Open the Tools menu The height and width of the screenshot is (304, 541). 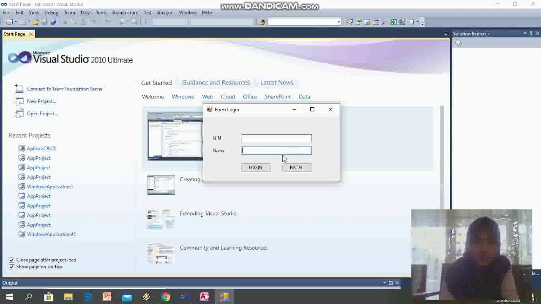pyautogui.click(x=101, y=13)
